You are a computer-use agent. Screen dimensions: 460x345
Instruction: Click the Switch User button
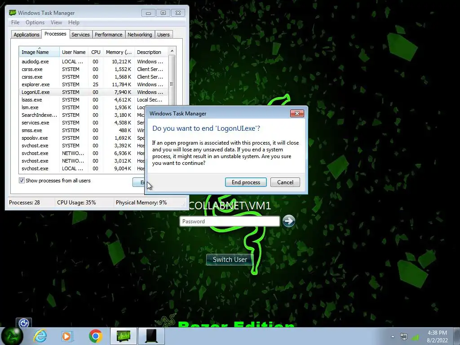(x=230, y=259)
